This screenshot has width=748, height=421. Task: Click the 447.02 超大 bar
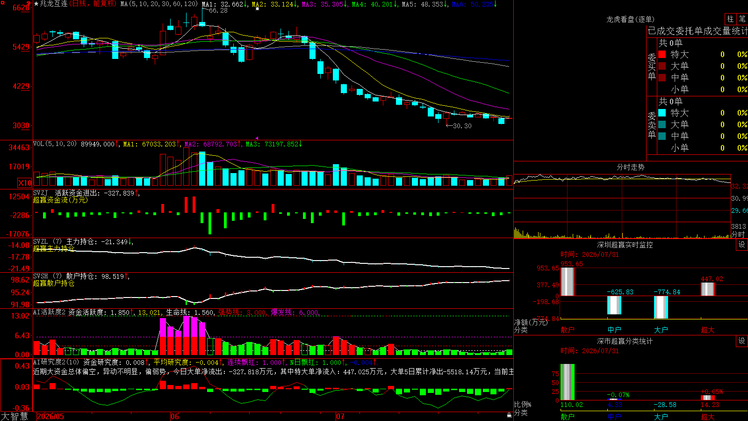click(x=708, y=289)
